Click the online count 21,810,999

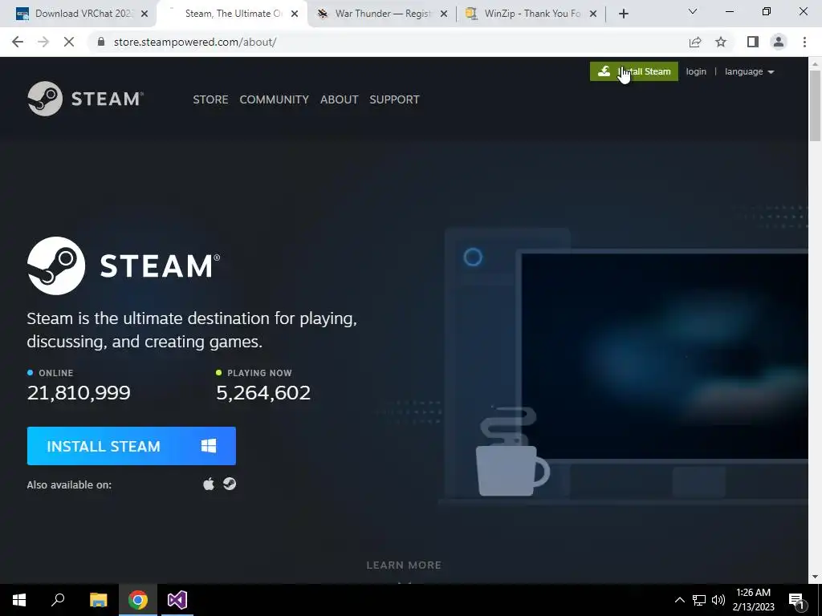tap(79, 392)
